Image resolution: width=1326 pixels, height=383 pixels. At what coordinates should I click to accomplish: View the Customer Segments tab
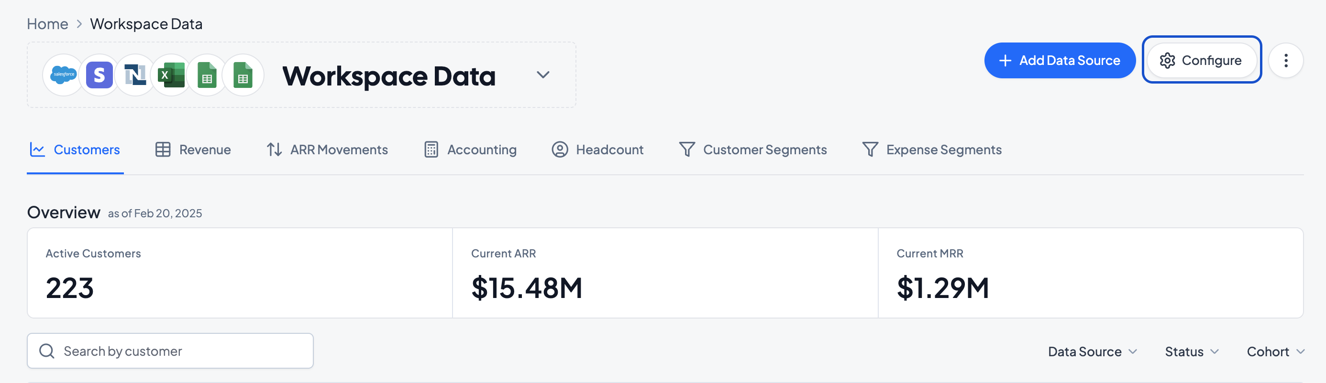(752, 149)
